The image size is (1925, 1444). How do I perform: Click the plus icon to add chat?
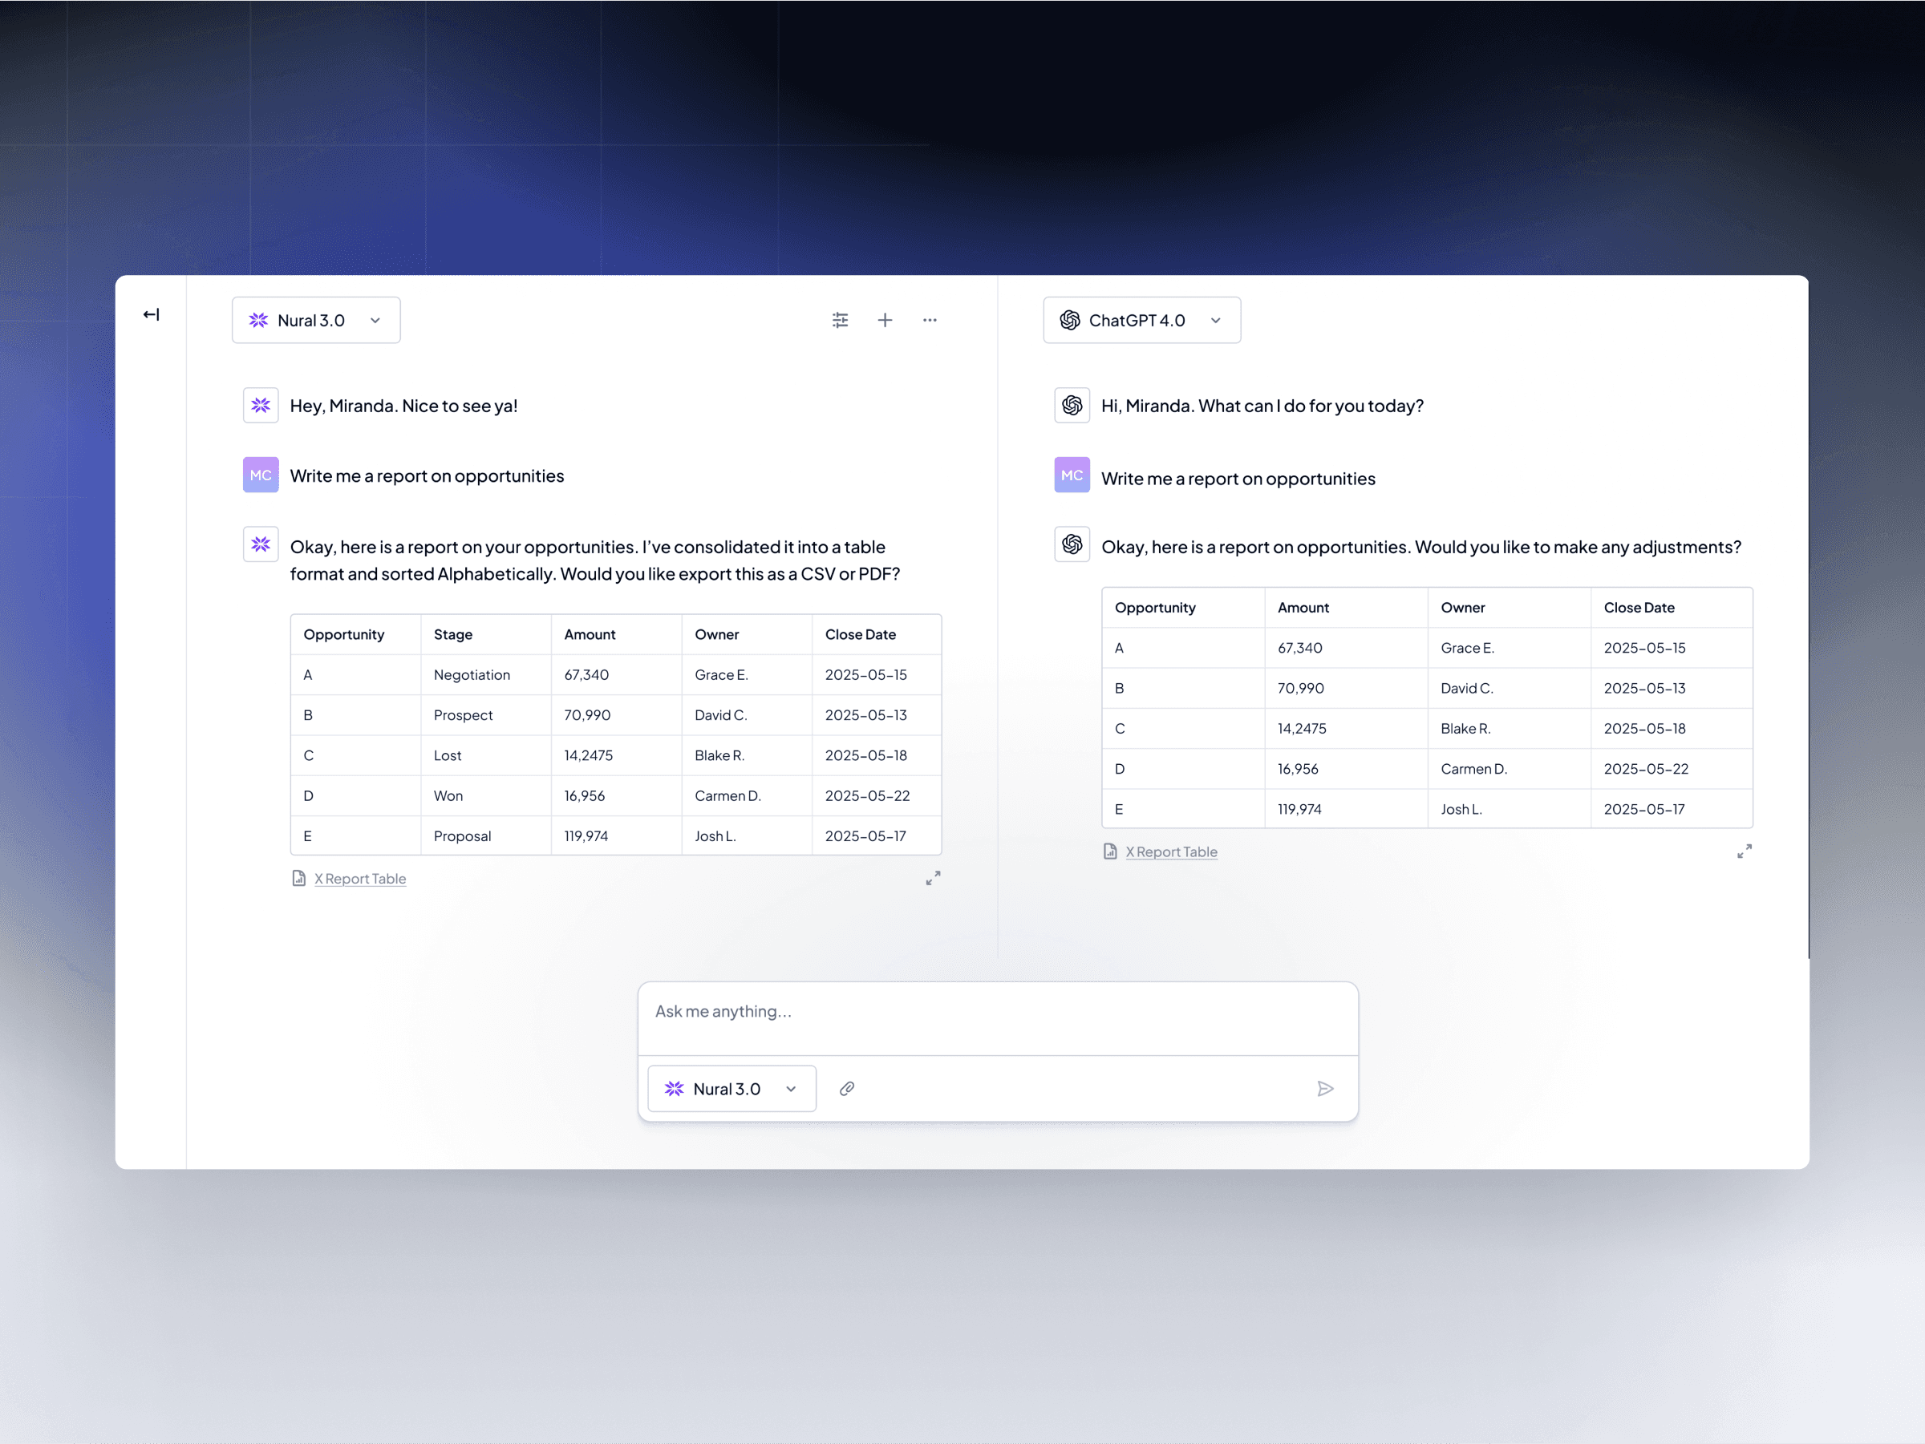tap(885, 320)
